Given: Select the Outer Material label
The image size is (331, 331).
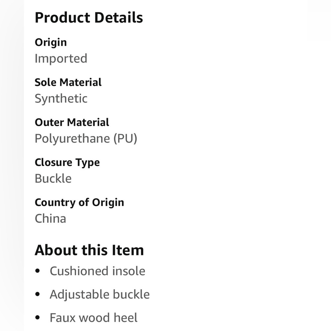Looking at the screenshot, I should pyautogui.click(x=72, y=122).
